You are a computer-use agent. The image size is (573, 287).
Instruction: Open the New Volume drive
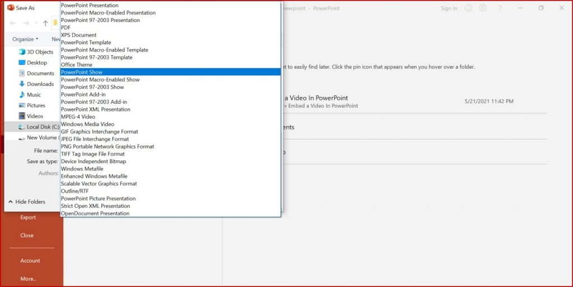point(39,137)
